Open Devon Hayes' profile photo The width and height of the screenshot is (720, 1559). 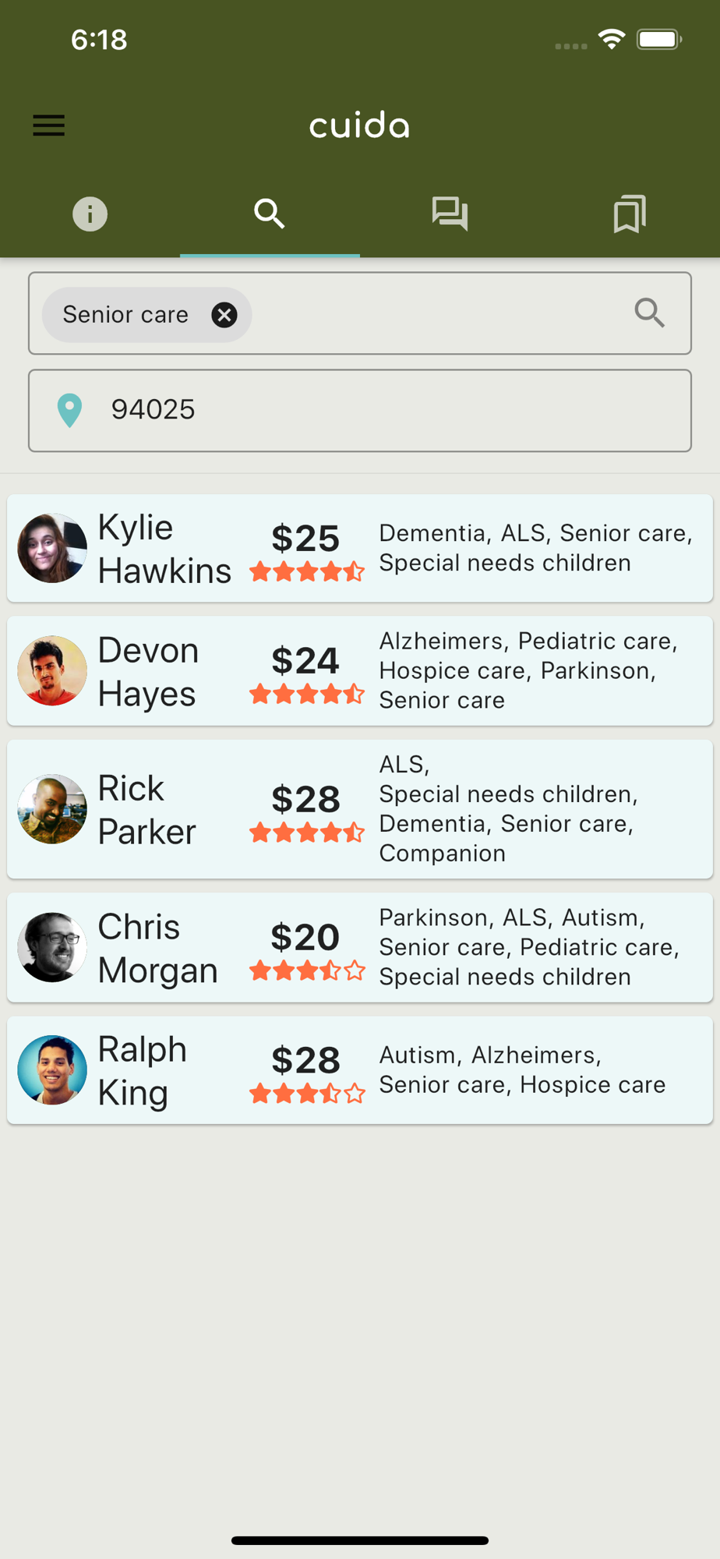click(52, 670)
